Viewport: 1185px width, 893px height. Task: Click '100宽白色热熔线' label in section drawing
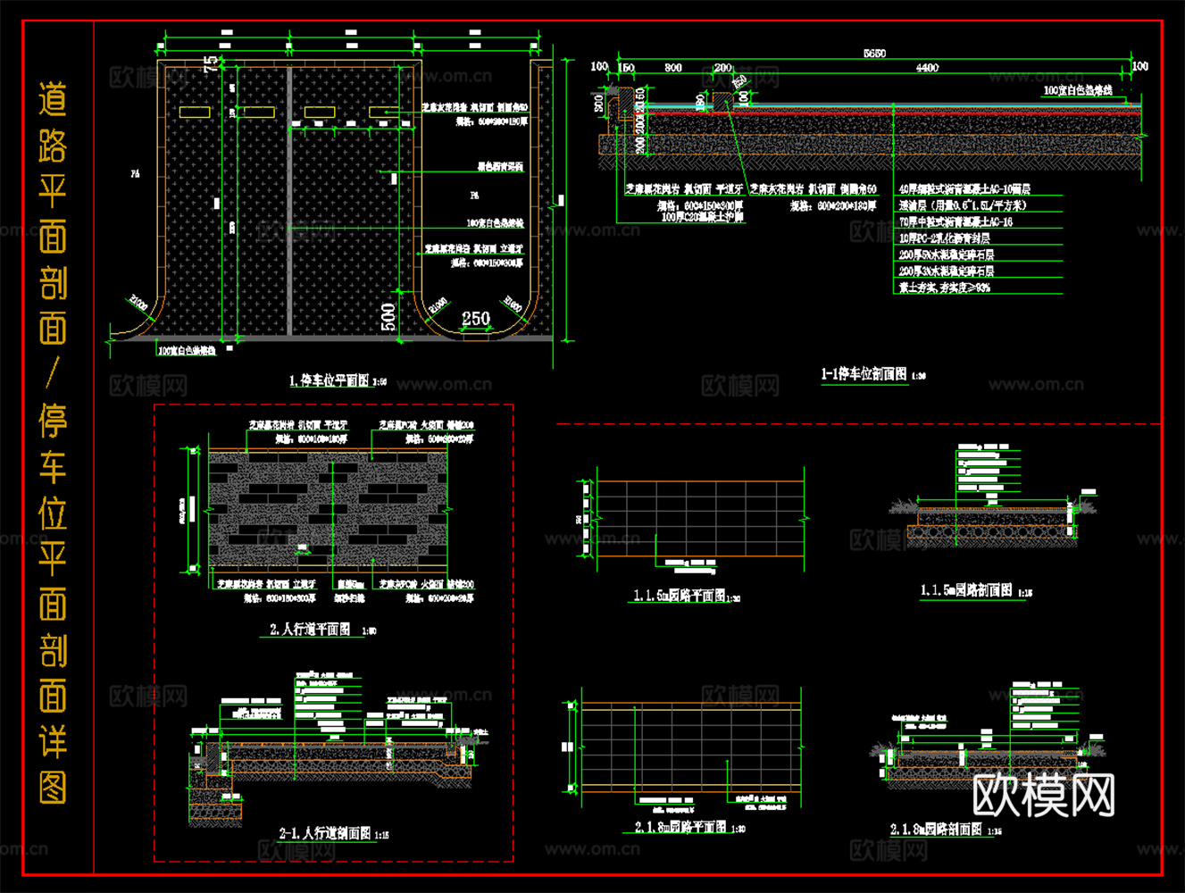[x=1078, y=91]
